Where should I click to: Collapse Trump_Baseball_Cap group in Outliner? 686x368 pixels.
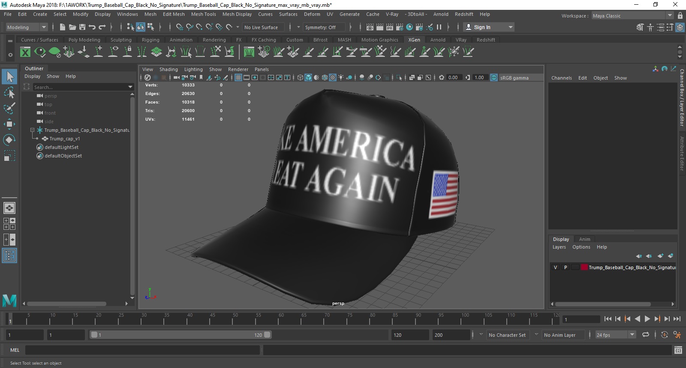pos(32,130)
